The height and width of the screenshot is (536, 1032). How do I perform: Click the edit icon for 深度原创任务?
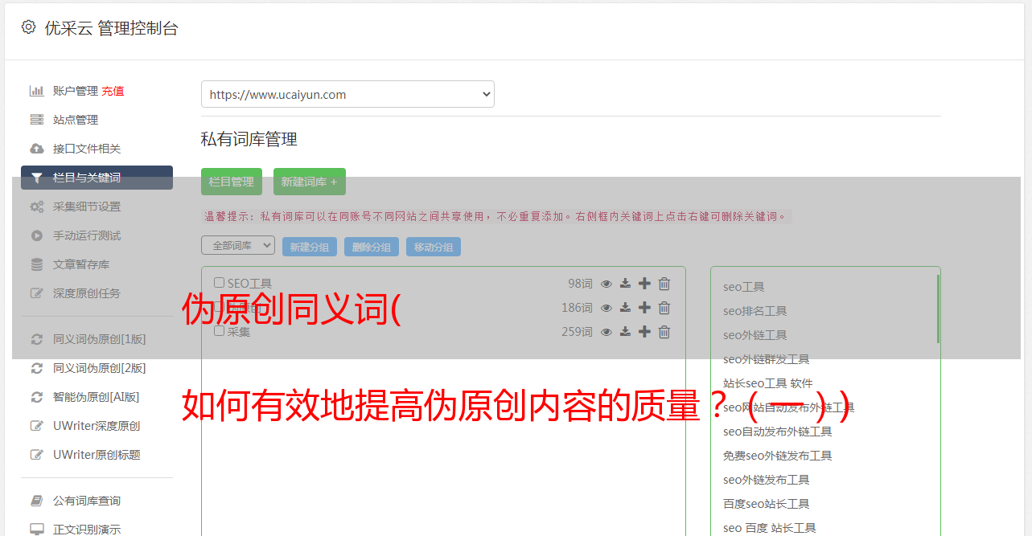click(x=36, y=293)
